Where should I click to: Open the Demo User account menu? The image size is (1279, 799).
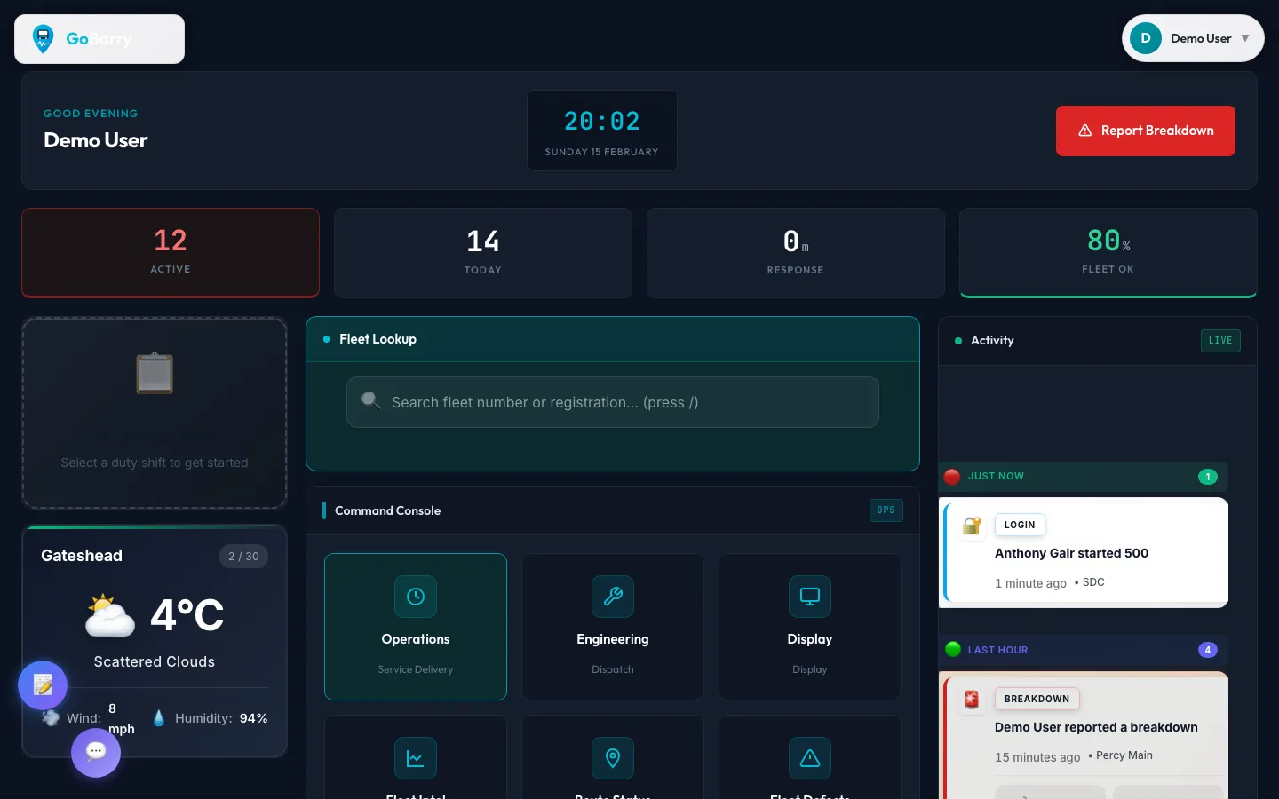pos(1193,38)
